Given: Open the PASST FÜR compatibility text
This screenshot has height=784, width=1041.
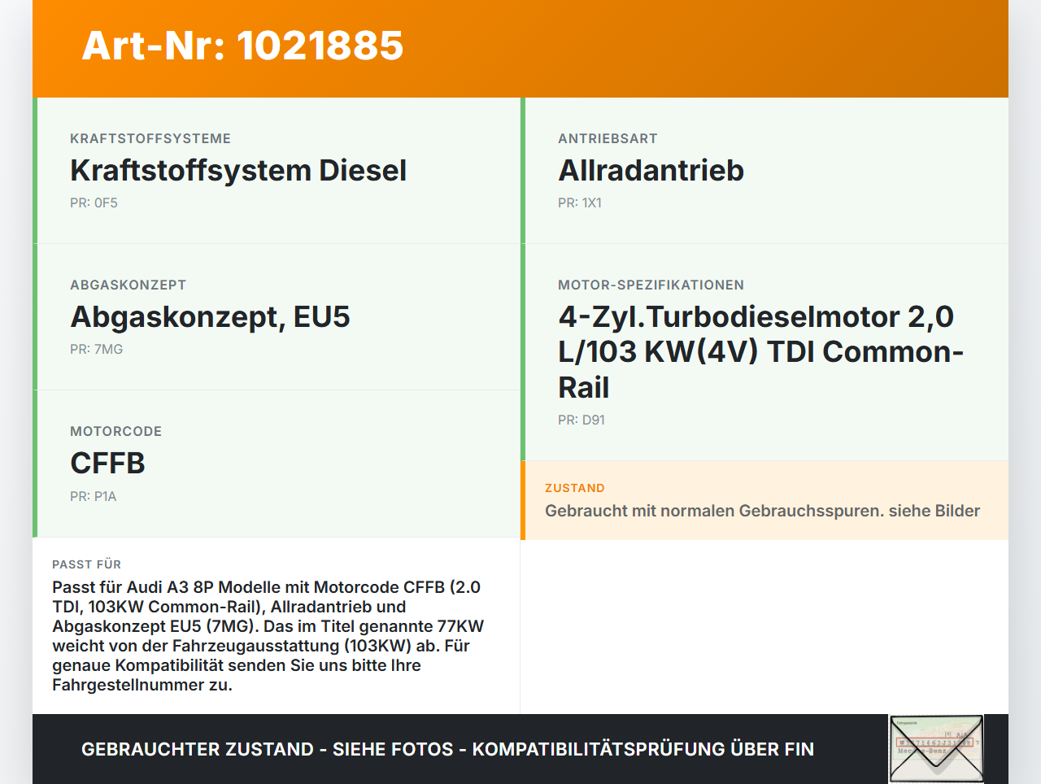Looking at the screenshot, I should click(x=268, y=637).
